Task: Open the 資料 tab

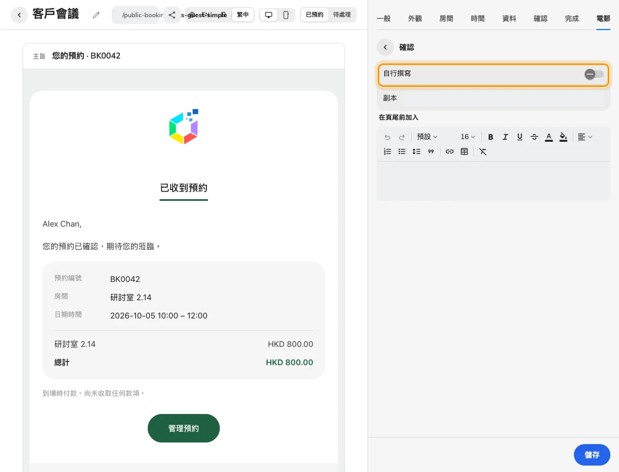Action: (x=509, y=19)
